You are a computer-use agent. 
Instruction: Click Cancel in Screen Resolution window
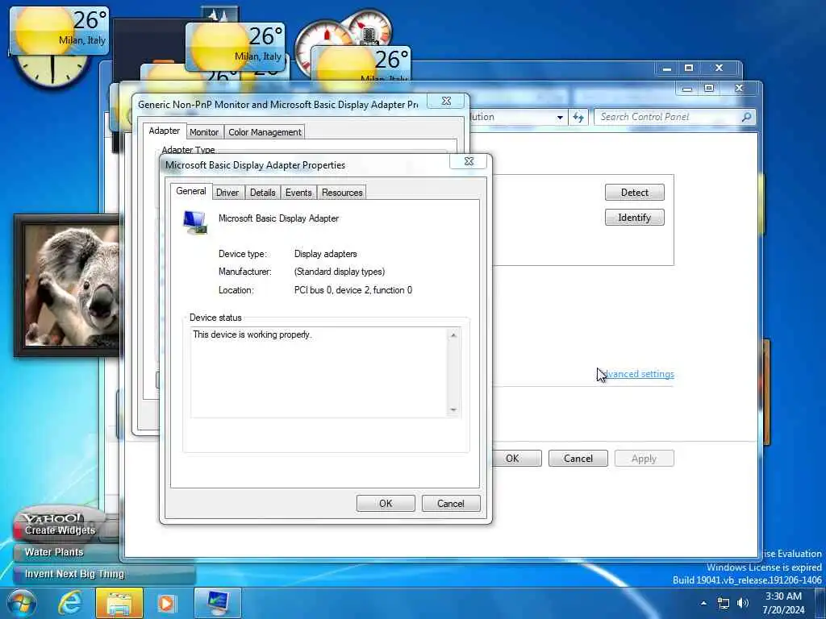[x=578, y=459]
